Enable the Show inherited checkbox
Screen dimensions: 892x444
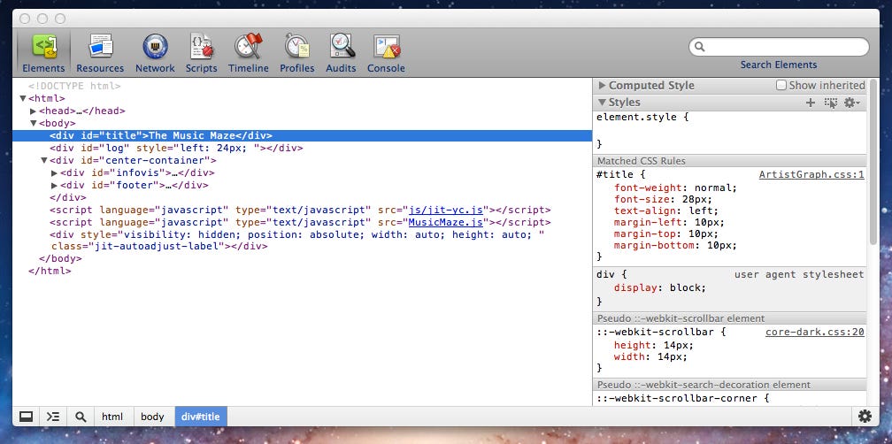click(781, 85)
